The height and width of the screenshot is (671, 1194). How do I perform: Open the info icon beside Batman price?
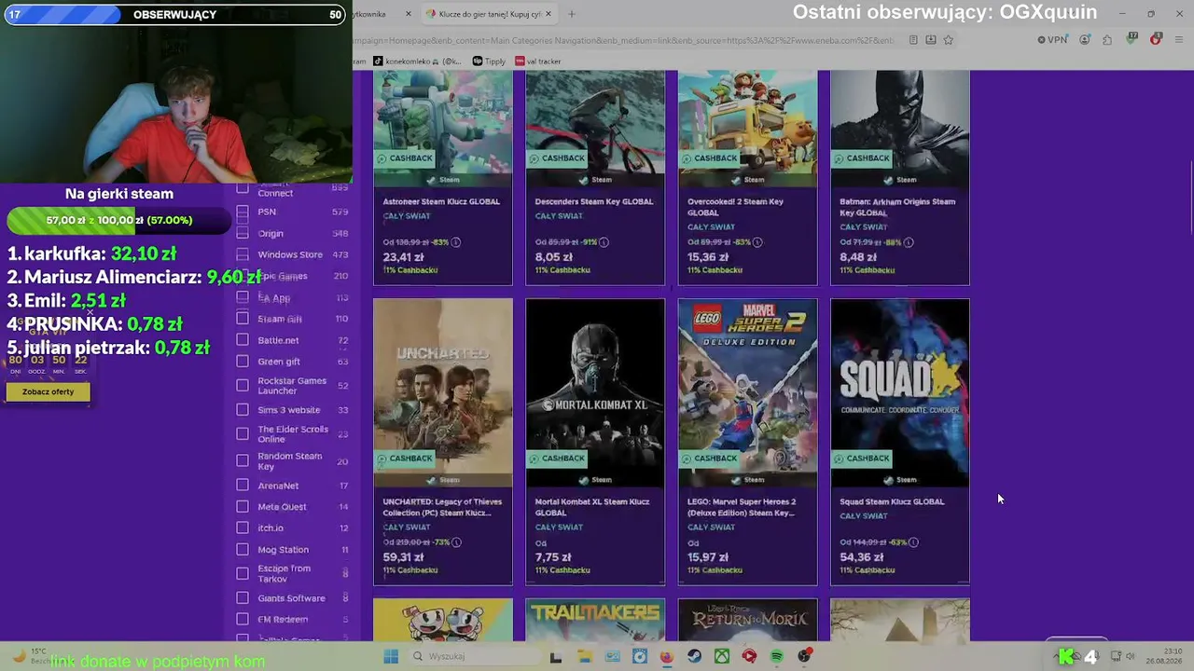coord(908,242)
